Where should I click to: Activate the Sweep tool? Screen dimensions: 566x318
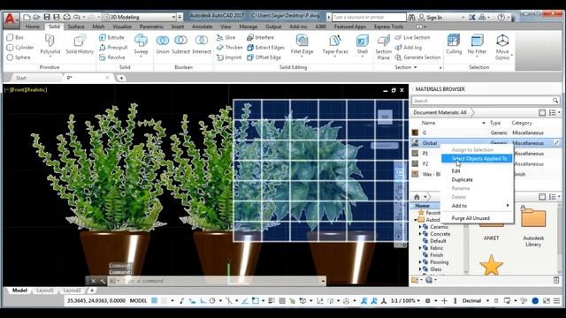[141, 45]
